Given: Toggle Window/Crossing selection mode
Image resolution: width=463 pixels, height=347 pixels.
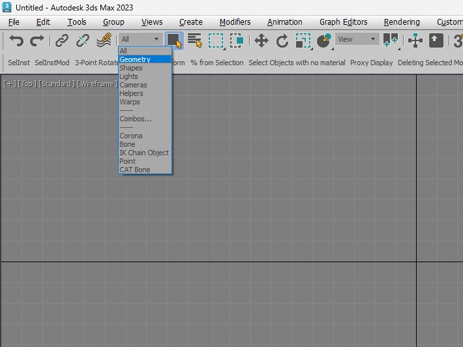Looking at the screenshot, I should (x=237, y=40).
